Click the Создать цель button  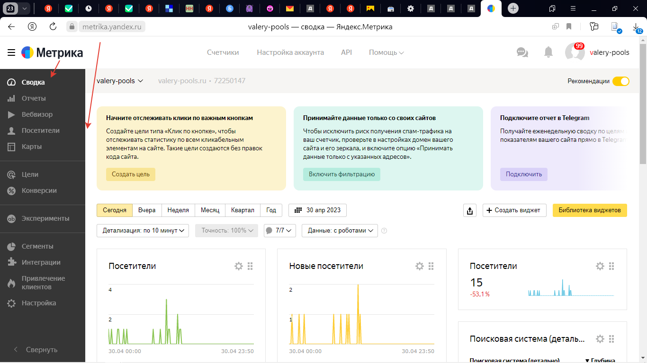[131, 174]
